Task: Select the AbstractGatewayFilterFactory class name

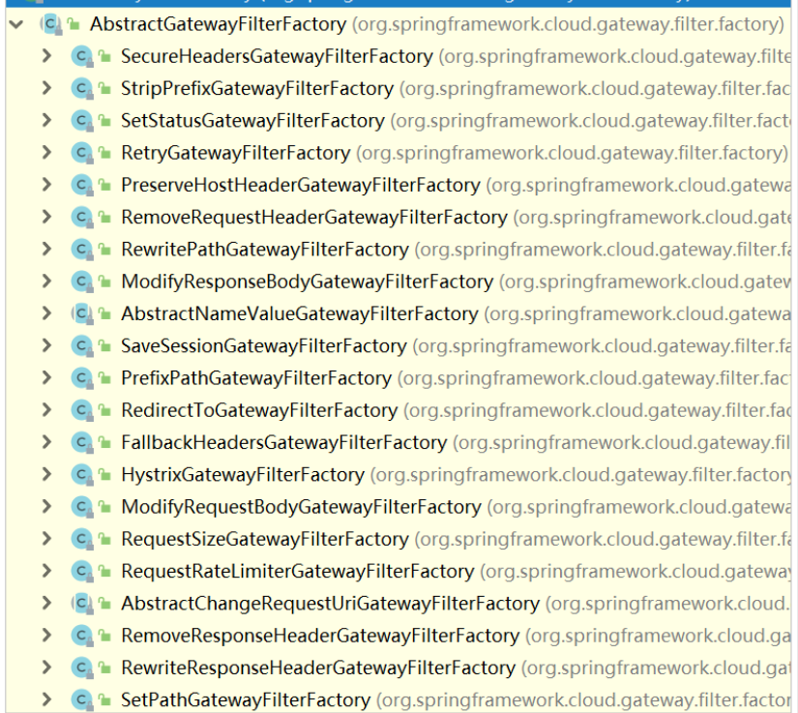Action: (218, 24)
